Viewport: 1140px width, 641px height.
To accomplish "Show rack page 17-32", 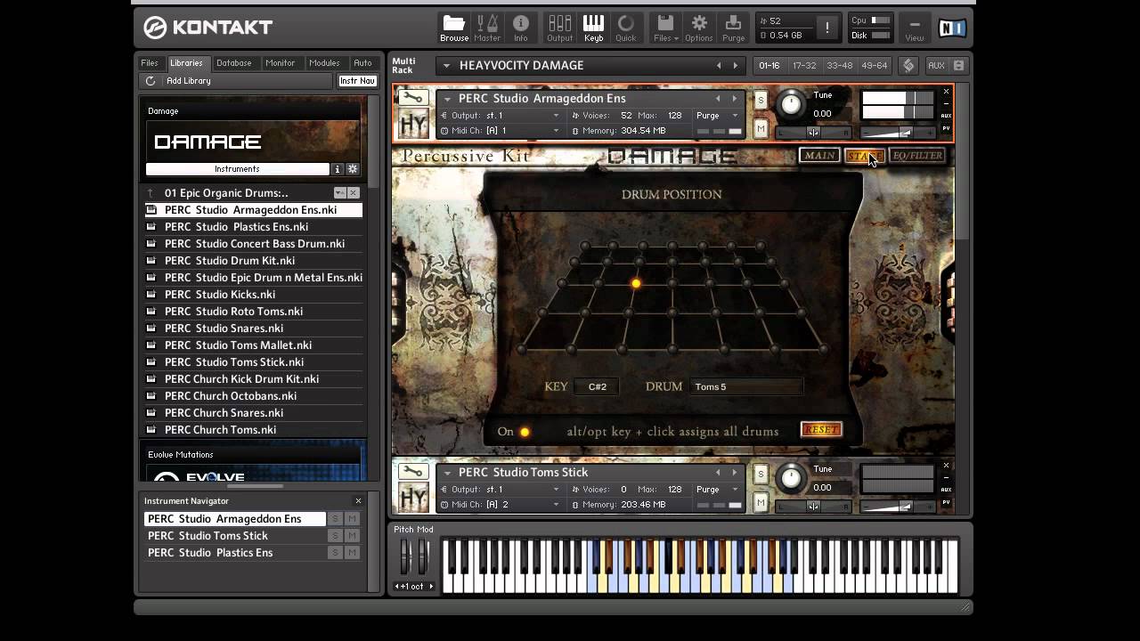I will [x=804, y=66].
